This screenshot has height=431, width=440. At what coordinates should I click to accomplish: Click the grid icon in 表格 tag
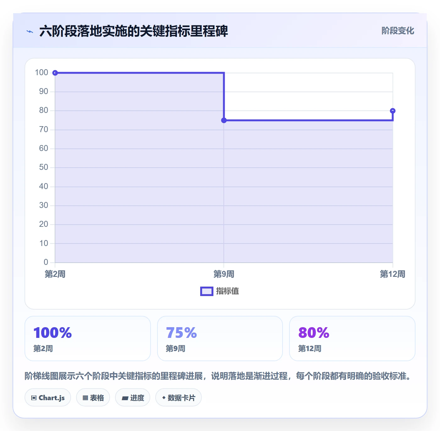point(85,398)
